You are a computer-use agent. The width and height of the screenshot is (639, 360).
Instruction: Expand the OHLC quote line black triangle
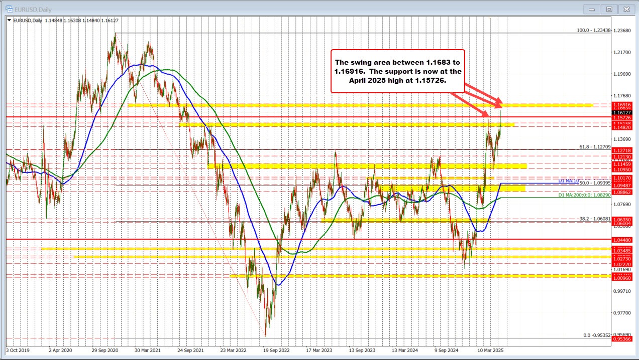(10, 20)
